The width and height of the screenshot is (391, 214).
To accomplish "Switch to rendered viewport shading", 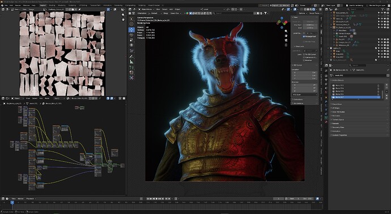I will click(x=314, y=9).
